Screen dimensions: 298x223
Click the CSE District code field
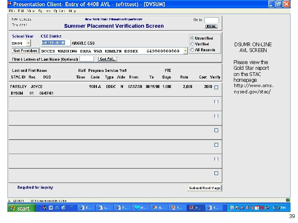tap(55, 43)
